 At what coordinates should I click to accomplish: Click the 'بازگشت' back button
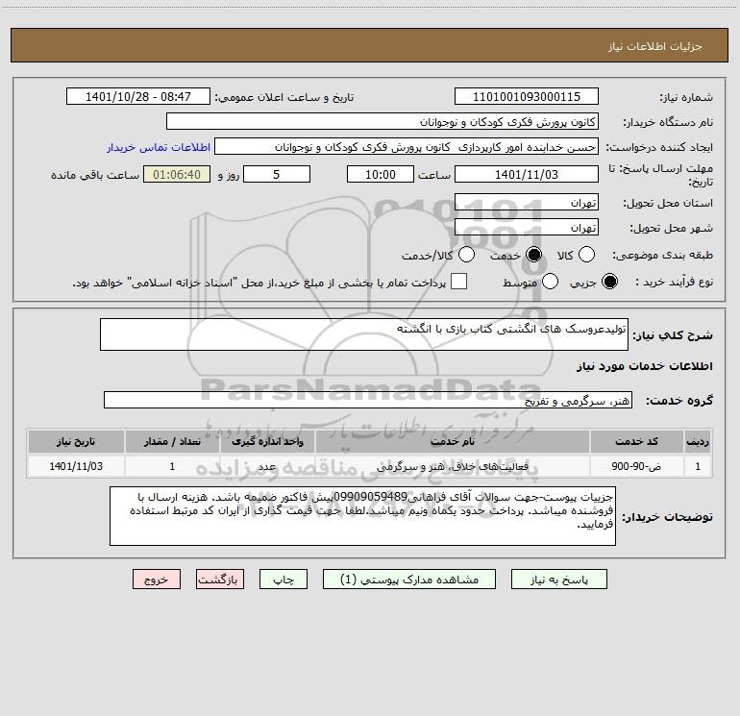point(220,580)
